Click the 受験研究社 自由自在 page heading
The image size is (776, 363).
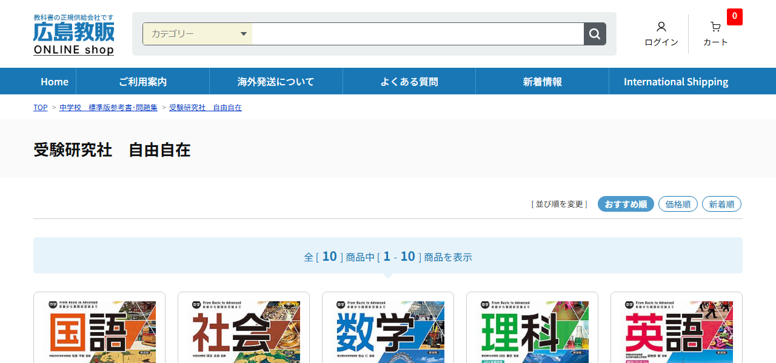click(112, 149)
